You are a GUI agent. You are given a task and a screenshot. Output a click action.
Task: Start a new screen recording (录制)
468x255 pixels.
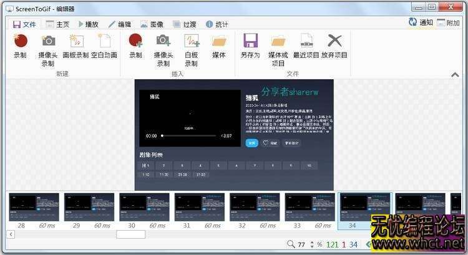20,46
